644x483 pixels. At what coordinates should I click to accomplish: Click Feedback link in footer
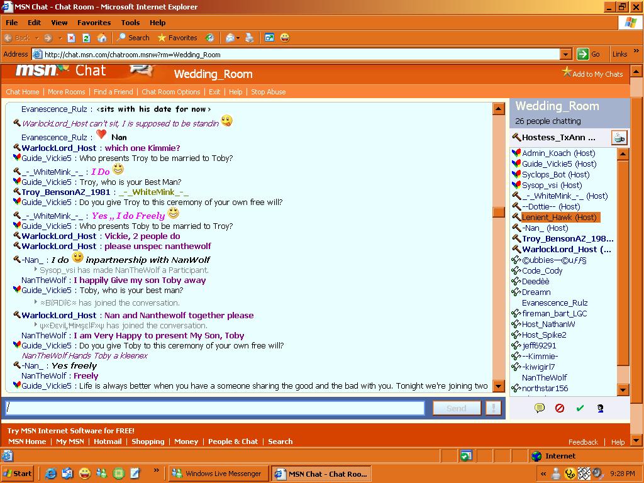click(583, 442)
